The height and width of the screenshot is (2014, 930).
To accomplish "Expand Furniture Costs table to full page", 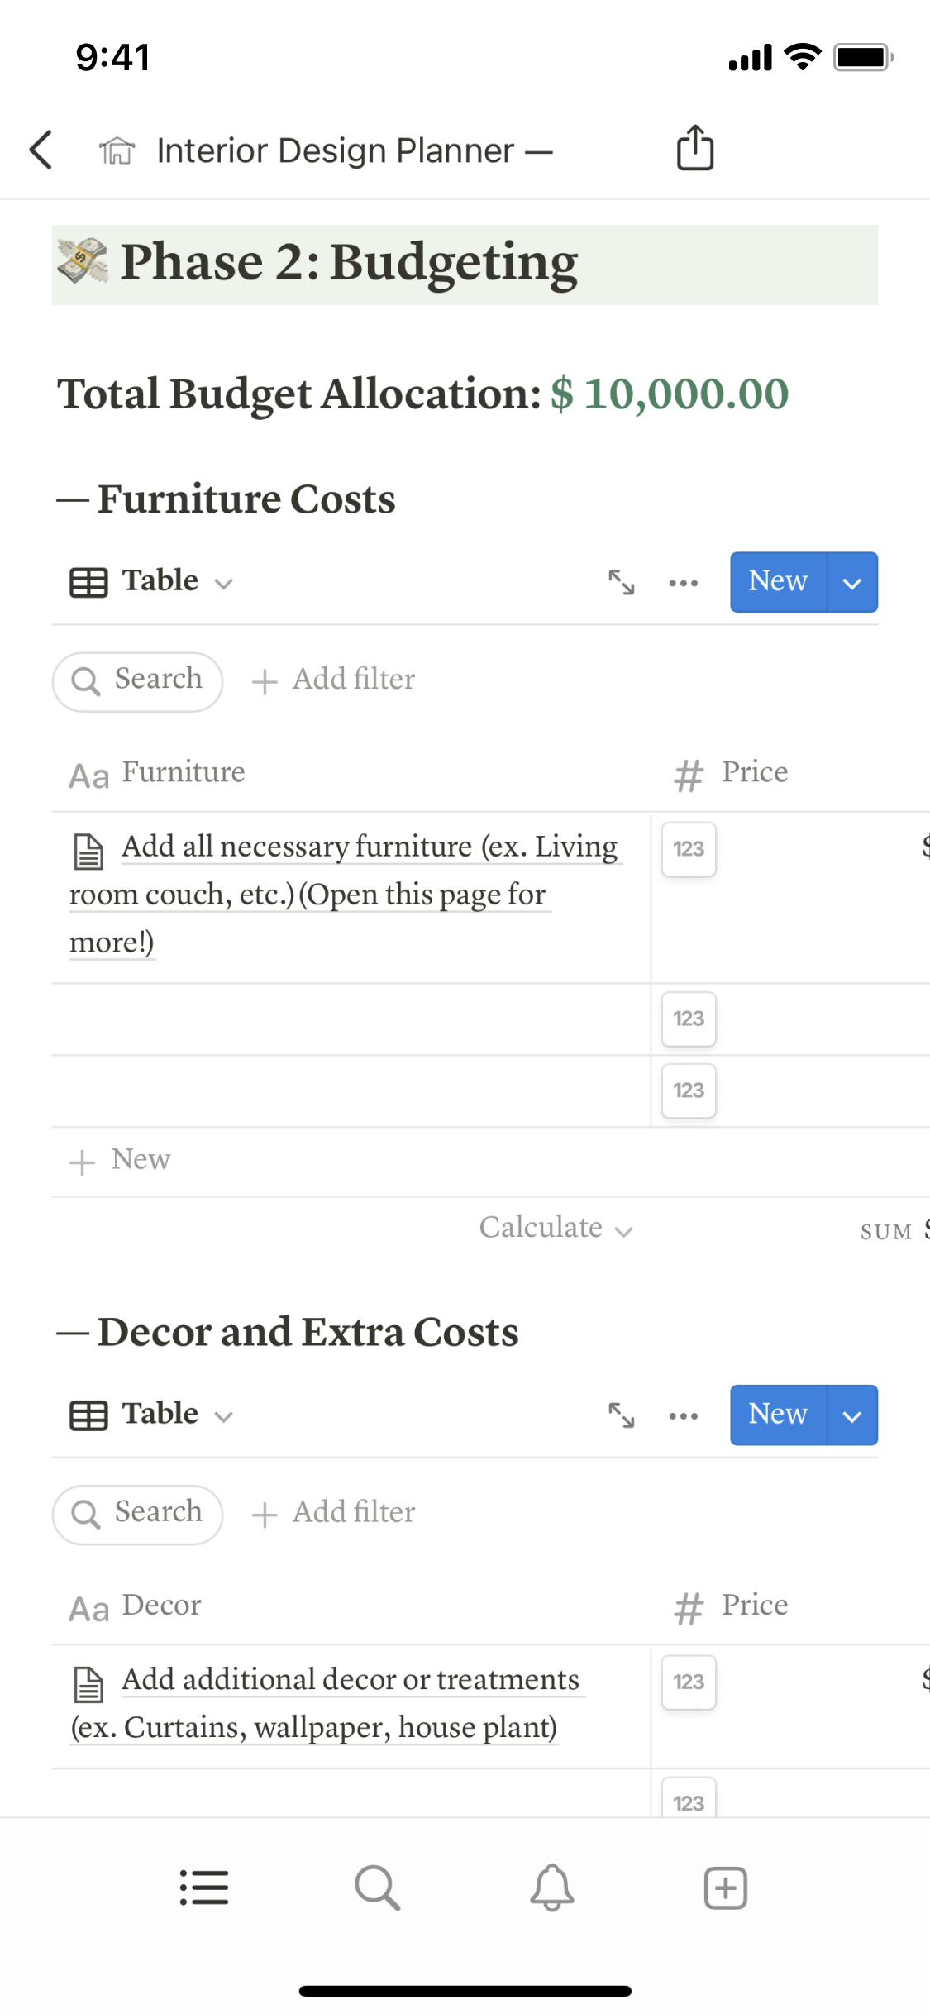I will (x=622, y=583).
